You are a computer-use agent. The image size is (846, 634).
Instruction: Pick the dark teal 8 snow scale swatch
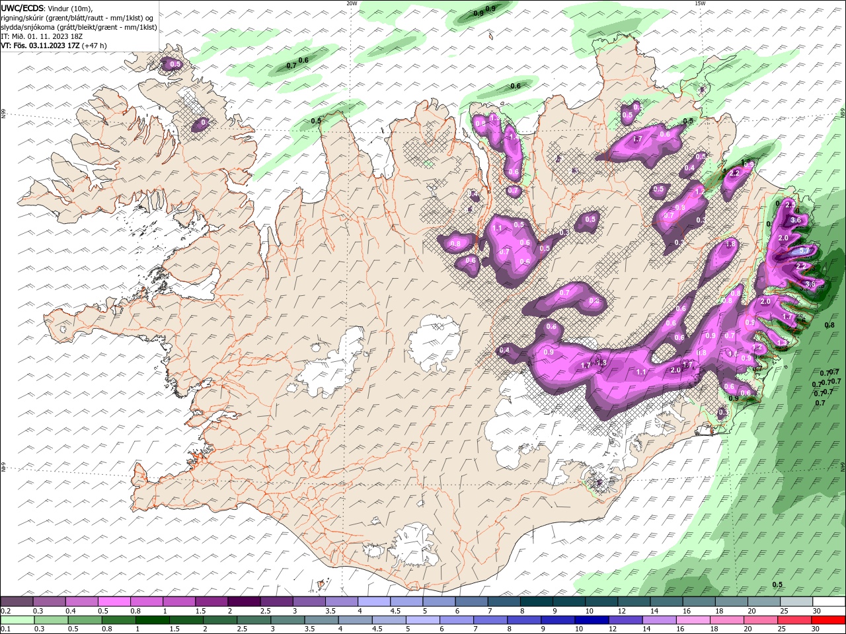[536, 602]
